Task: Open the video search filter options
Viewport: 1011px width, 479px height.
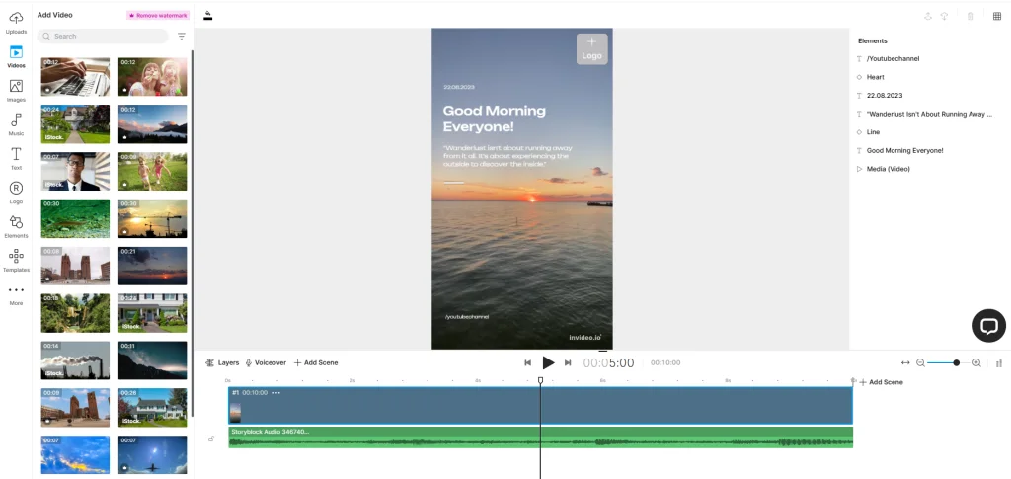Action: point(182,37)
